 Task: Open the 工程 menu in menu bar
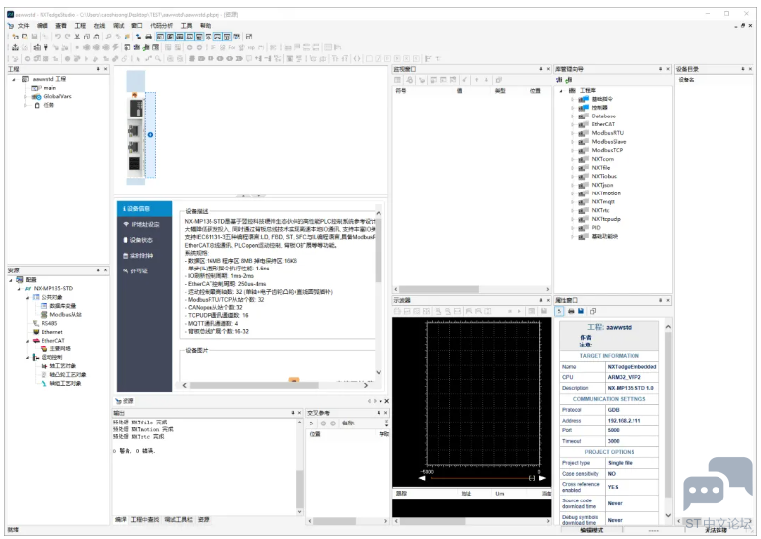click(x=80, y=26)
